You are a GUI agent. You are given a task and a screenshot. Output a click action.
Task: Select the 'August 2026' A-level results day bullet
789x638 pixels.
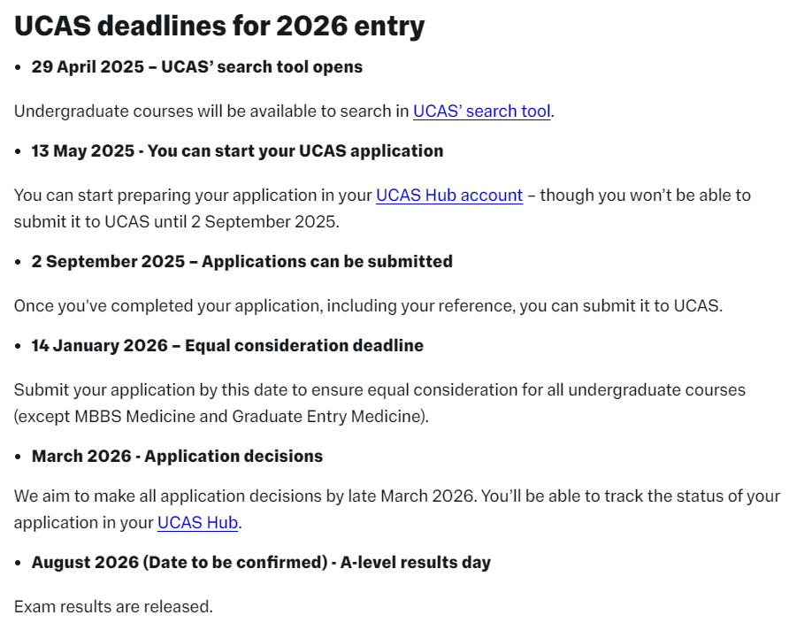coord(261,563)
